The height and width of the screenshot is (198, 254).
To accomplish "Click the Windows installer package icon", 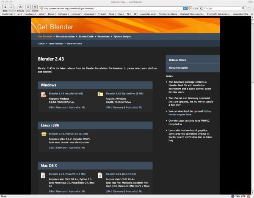I will click(x=44, y=95).
